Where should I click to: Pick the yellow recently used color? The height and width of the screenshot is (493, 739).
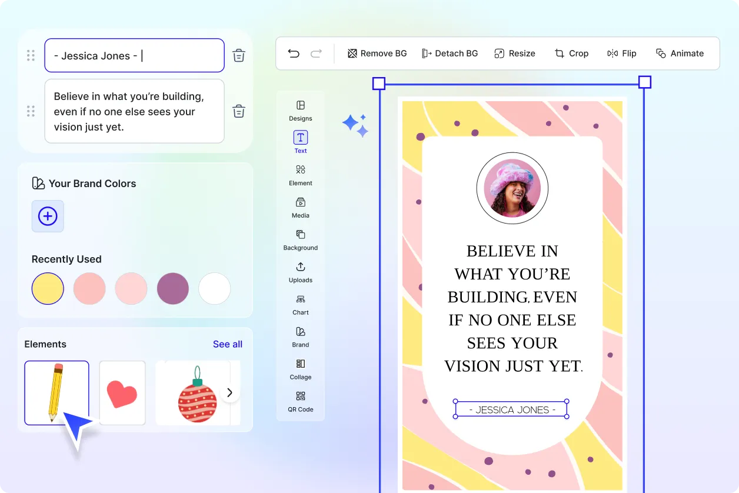click(48, 288)
